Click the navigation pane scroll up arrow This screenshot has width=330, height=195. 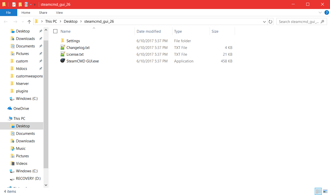pyautogui.click(x=46, y=30)
